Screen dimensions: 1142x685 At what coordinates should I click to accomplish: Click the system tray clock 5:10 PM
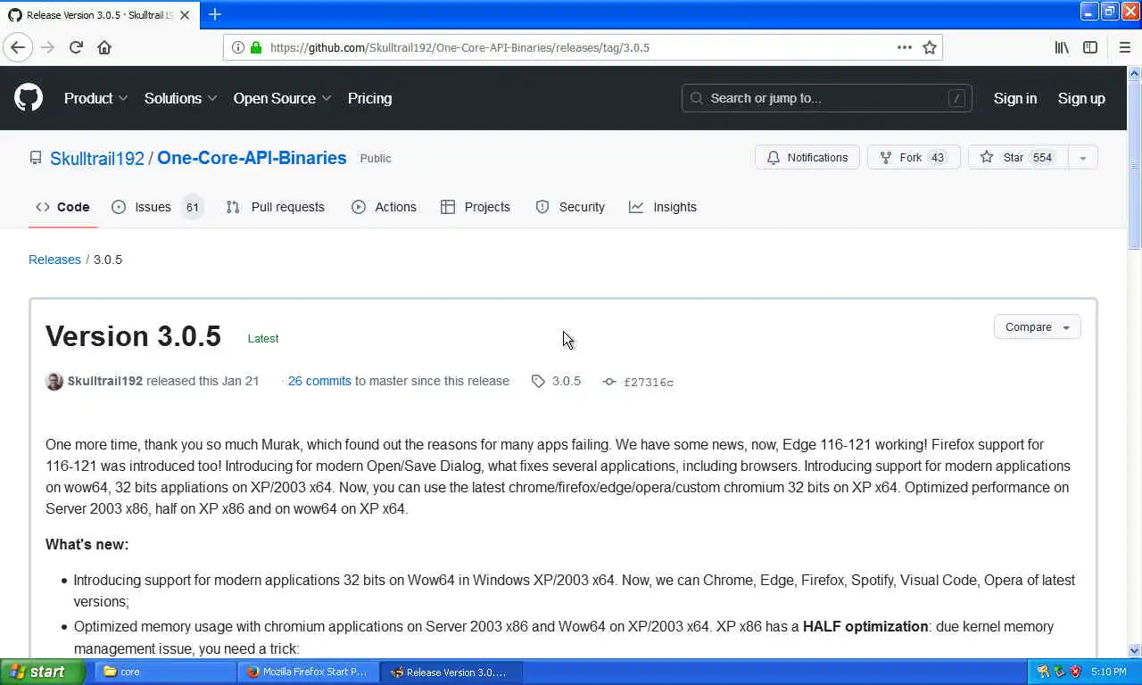point(1109,672)
